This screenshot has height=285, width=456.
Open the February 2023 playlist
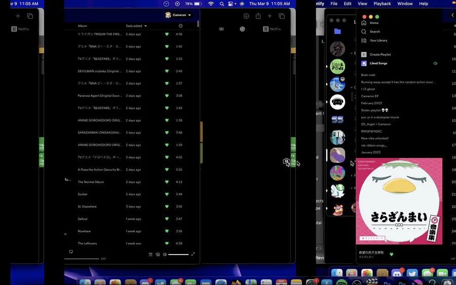click(x=371, y=103)
